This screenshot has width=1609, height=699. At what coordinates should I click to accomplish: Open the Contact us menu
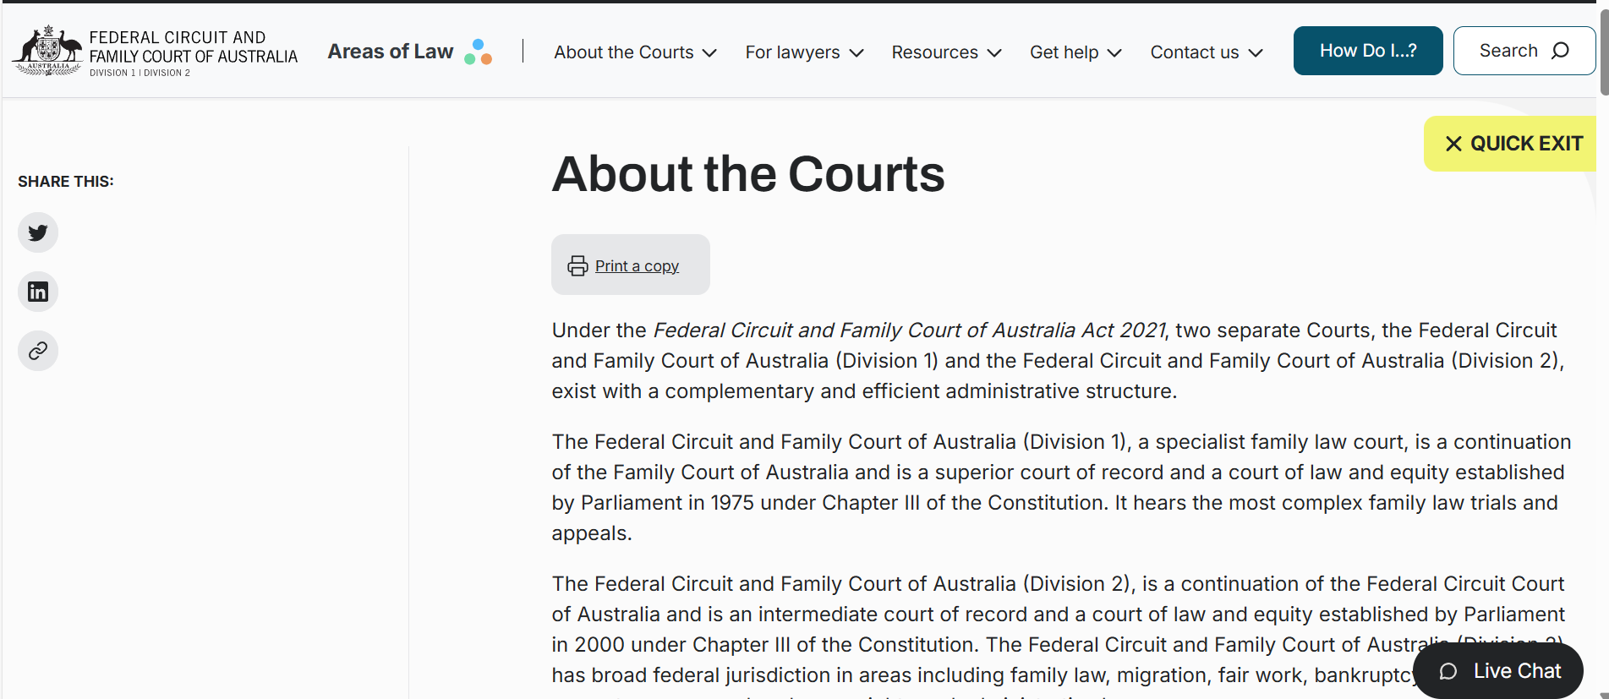point(1207,52)
